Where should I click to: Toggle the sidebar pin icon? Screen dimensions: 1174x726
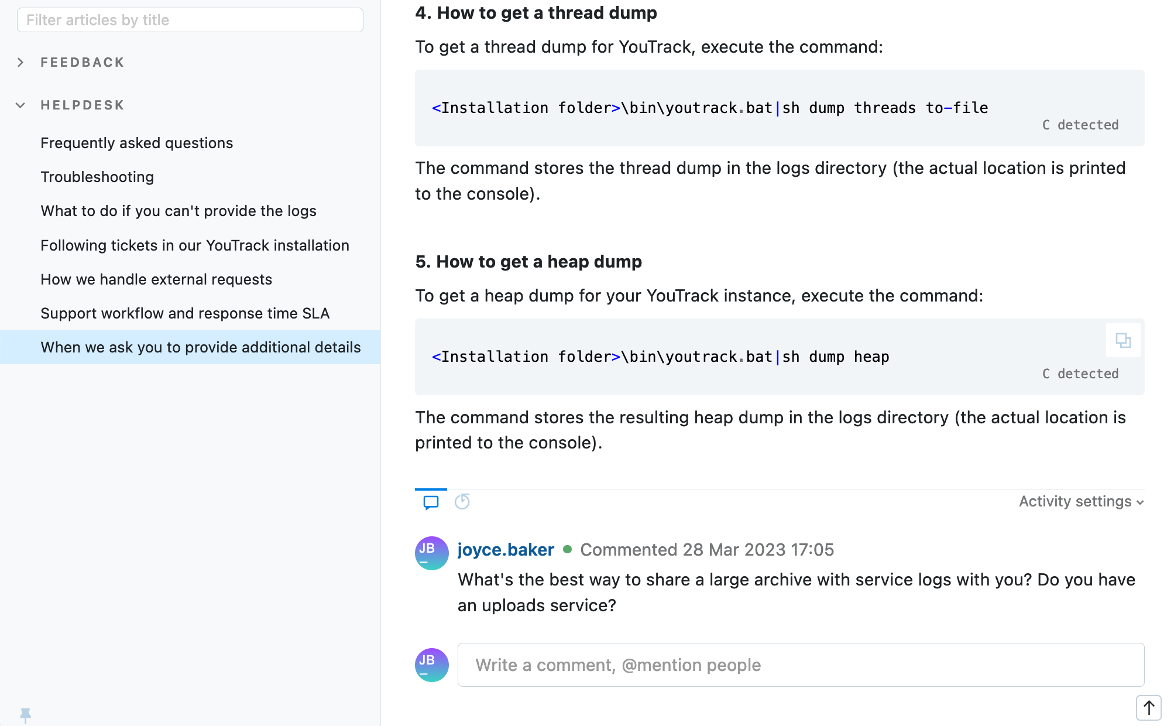click(x=25, y=715)
